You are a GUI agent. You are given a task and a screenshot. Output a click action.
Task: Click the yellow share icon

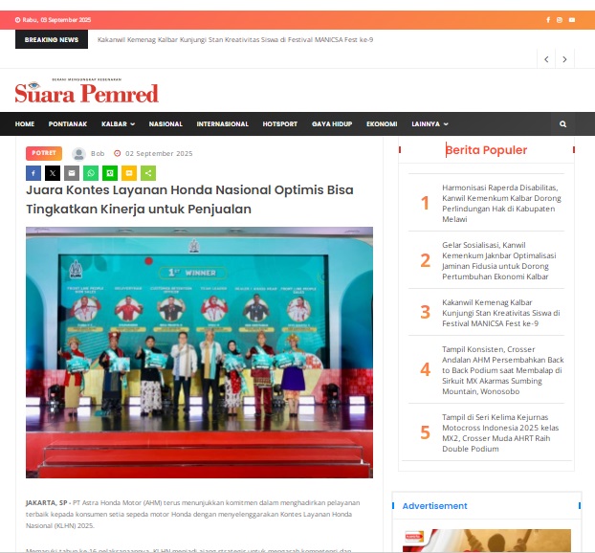coord(129,173)
